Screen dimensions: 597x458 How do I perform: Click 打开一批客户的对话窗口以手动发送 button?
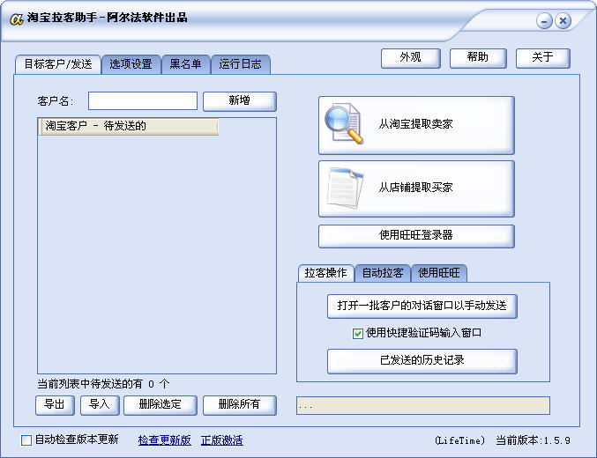pos(422,306)
